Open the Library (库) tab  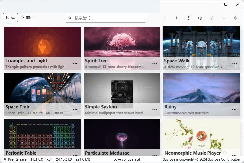pos(10,18)
